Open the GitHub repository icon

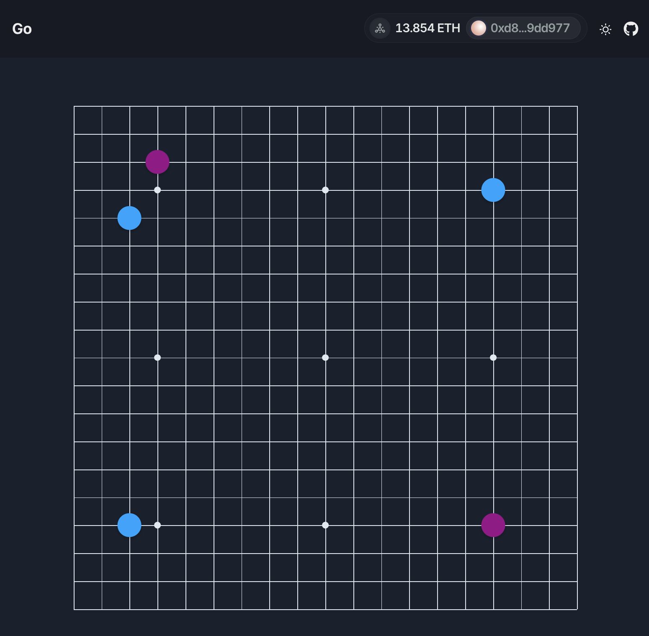[631, 29]
